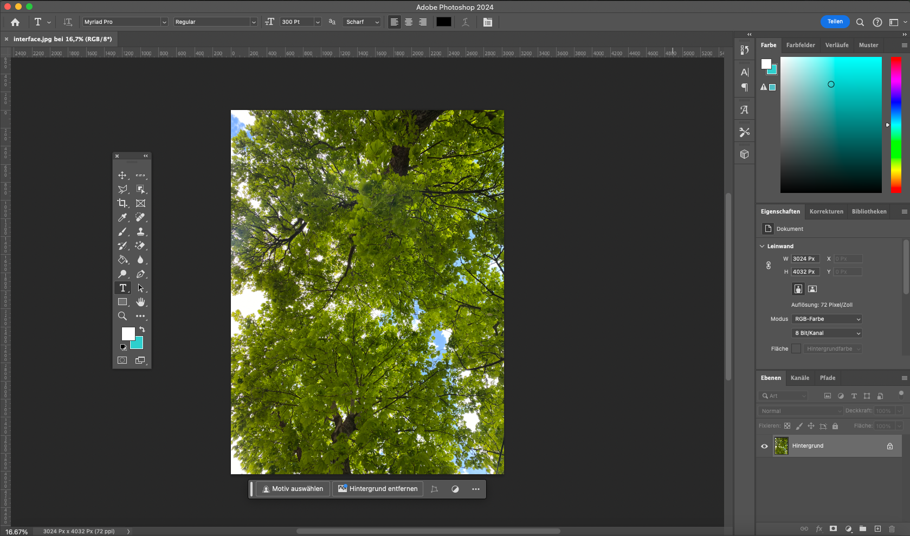
Task: Toggle the width-height link constraint
Action: 769,266
